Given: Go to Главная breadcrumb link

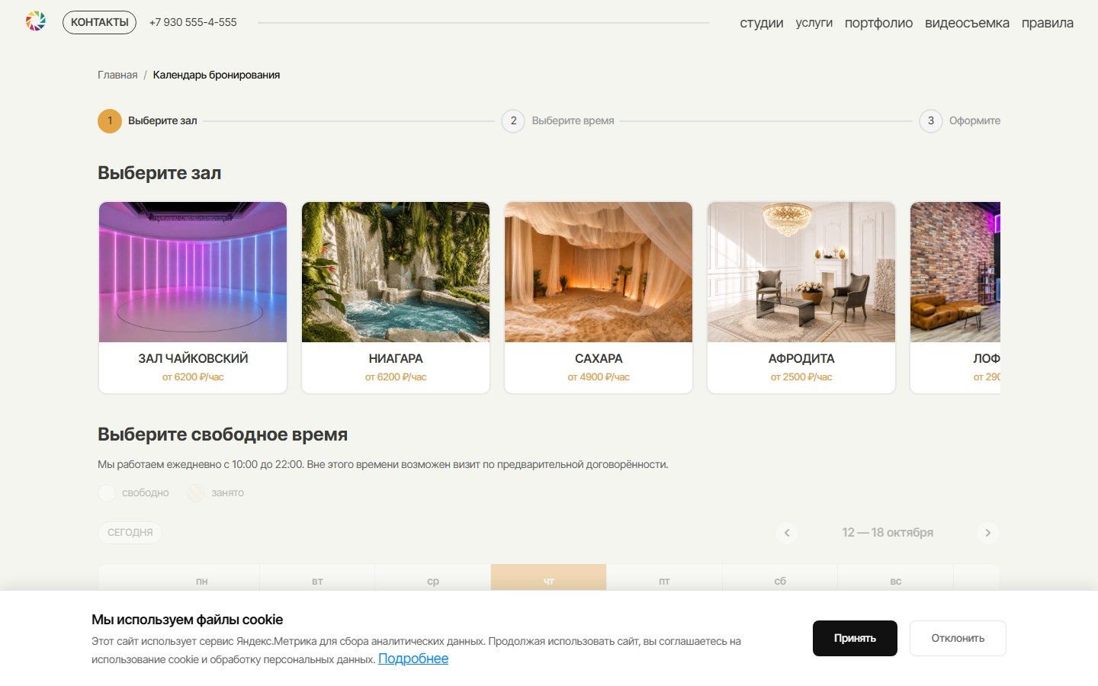Looking at the screenshot, I should click(x=117, y=75).
